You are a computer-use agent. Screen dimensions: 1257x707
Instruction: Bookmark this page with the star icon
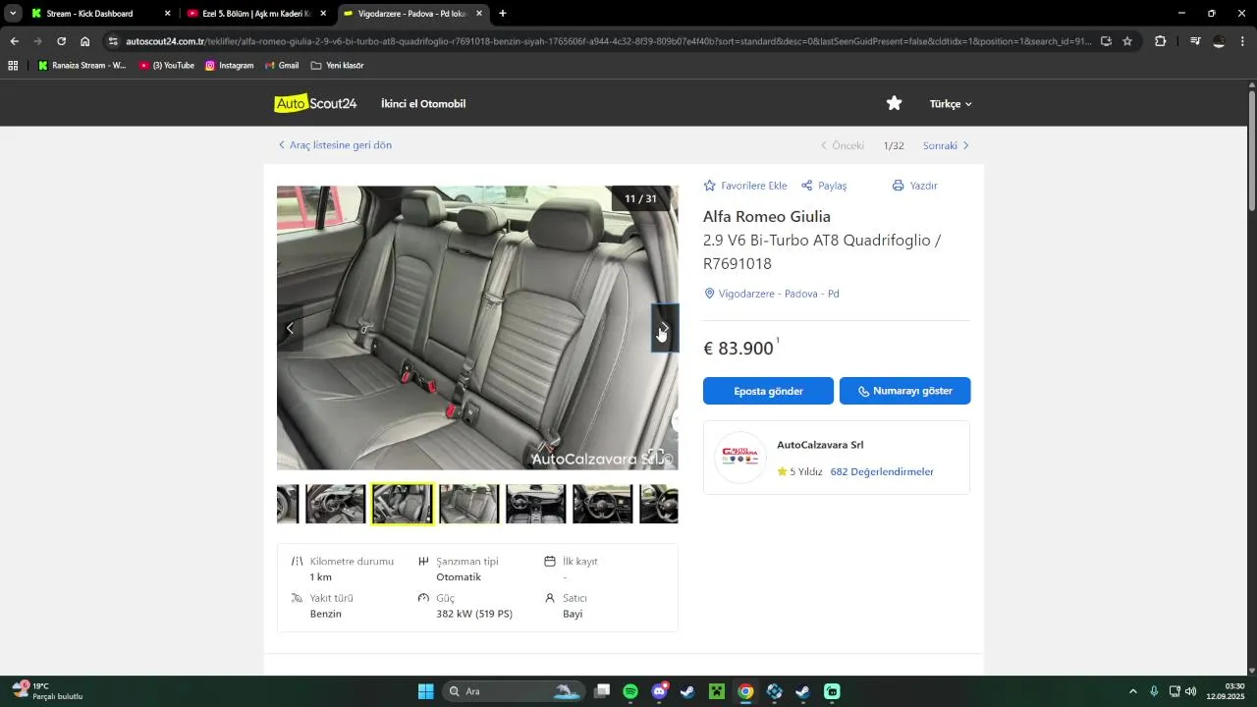tap(1127, 41)
